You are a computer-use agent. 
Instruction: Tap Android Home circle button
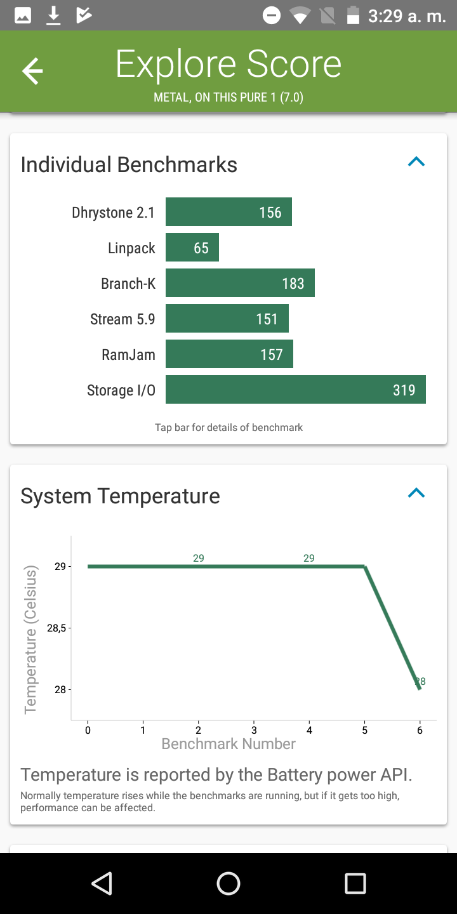pos(228,884)
